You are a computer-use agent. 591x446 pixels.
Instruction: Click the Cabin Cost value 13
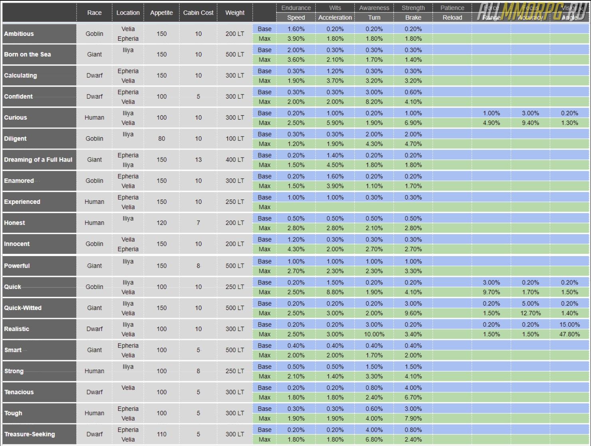(x=198, y=160)
